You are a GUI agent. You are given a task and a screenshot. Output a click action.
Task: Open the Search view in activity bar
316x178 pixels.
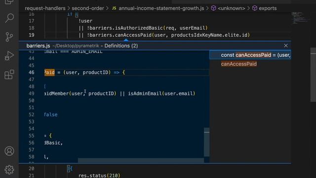[x=9, y=18]
